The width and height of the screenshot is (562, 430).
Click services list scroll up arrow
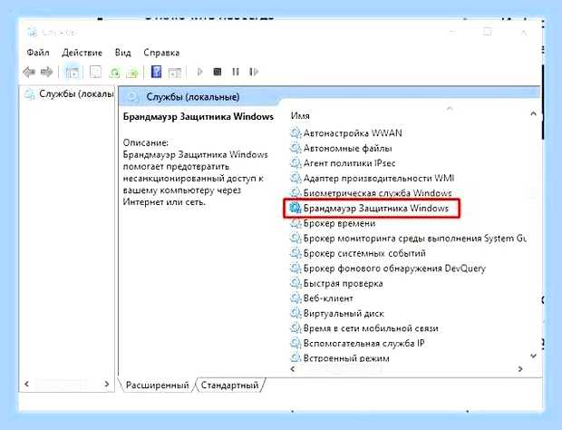(x=533, y=113)
